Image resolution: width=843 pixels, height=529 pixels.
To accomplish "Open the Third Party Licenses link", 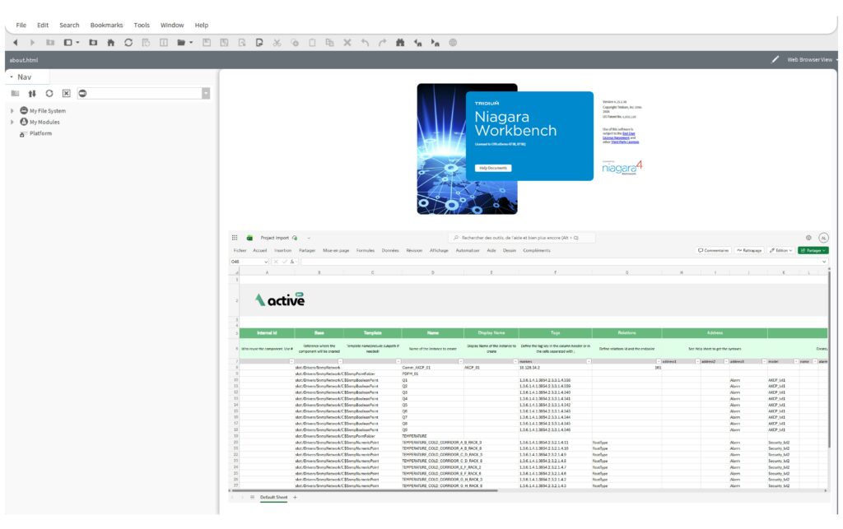I will [x=626, y=142].
